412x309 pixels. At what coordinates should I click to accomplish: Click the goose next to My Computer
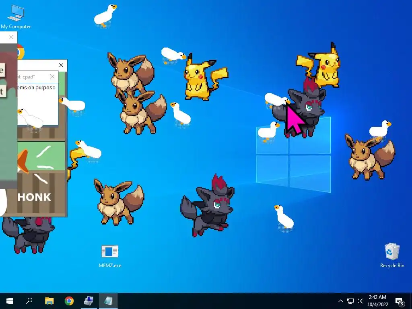tap(105, 15)
